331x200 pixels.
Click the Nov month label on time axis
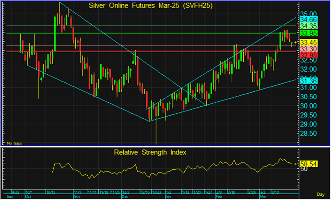click(77, 196)
